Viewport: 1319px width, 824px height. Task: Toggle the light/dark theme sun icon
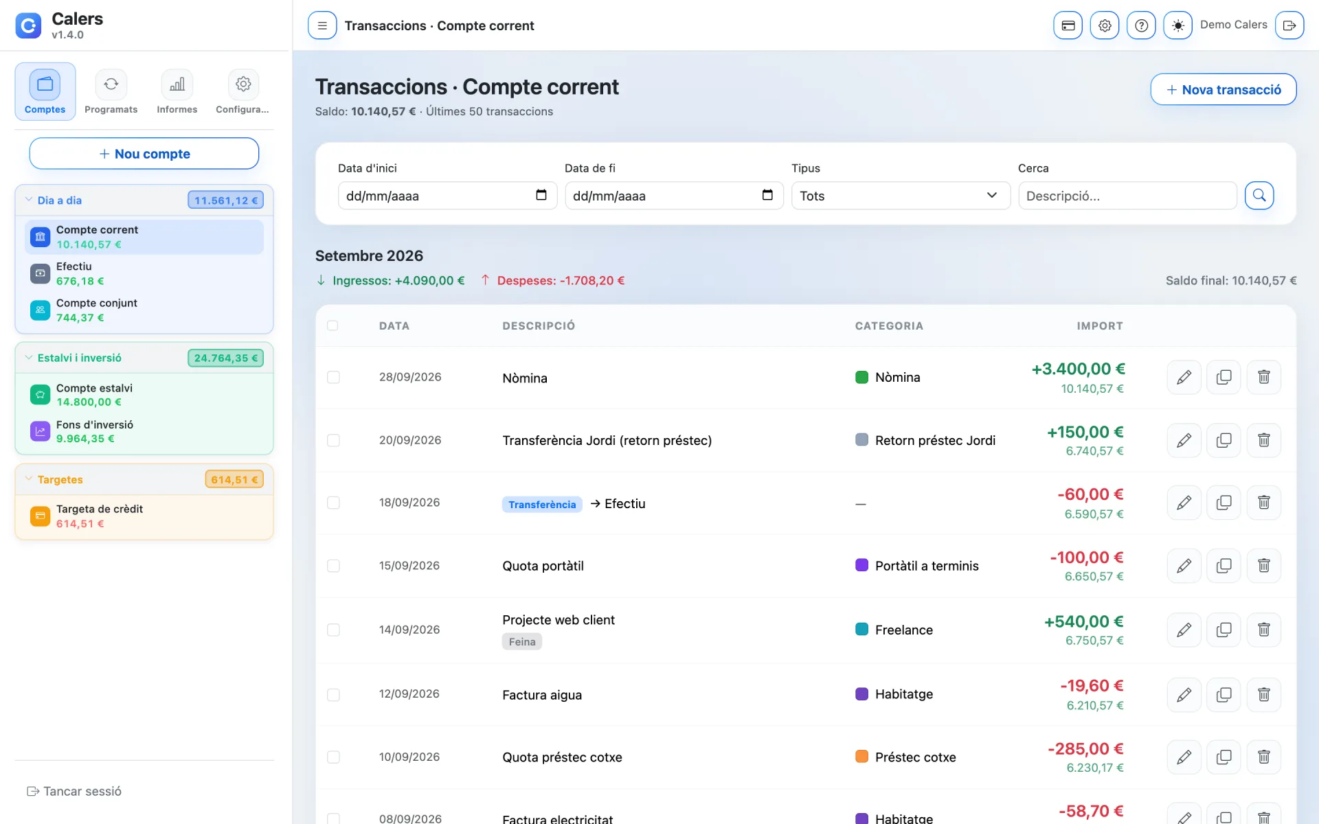pos(1177,25)
